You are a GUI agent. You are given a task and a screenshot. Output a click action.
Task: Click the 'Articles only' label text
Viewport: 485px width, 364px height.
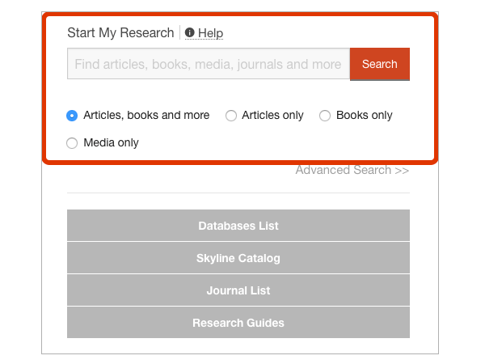272,116
